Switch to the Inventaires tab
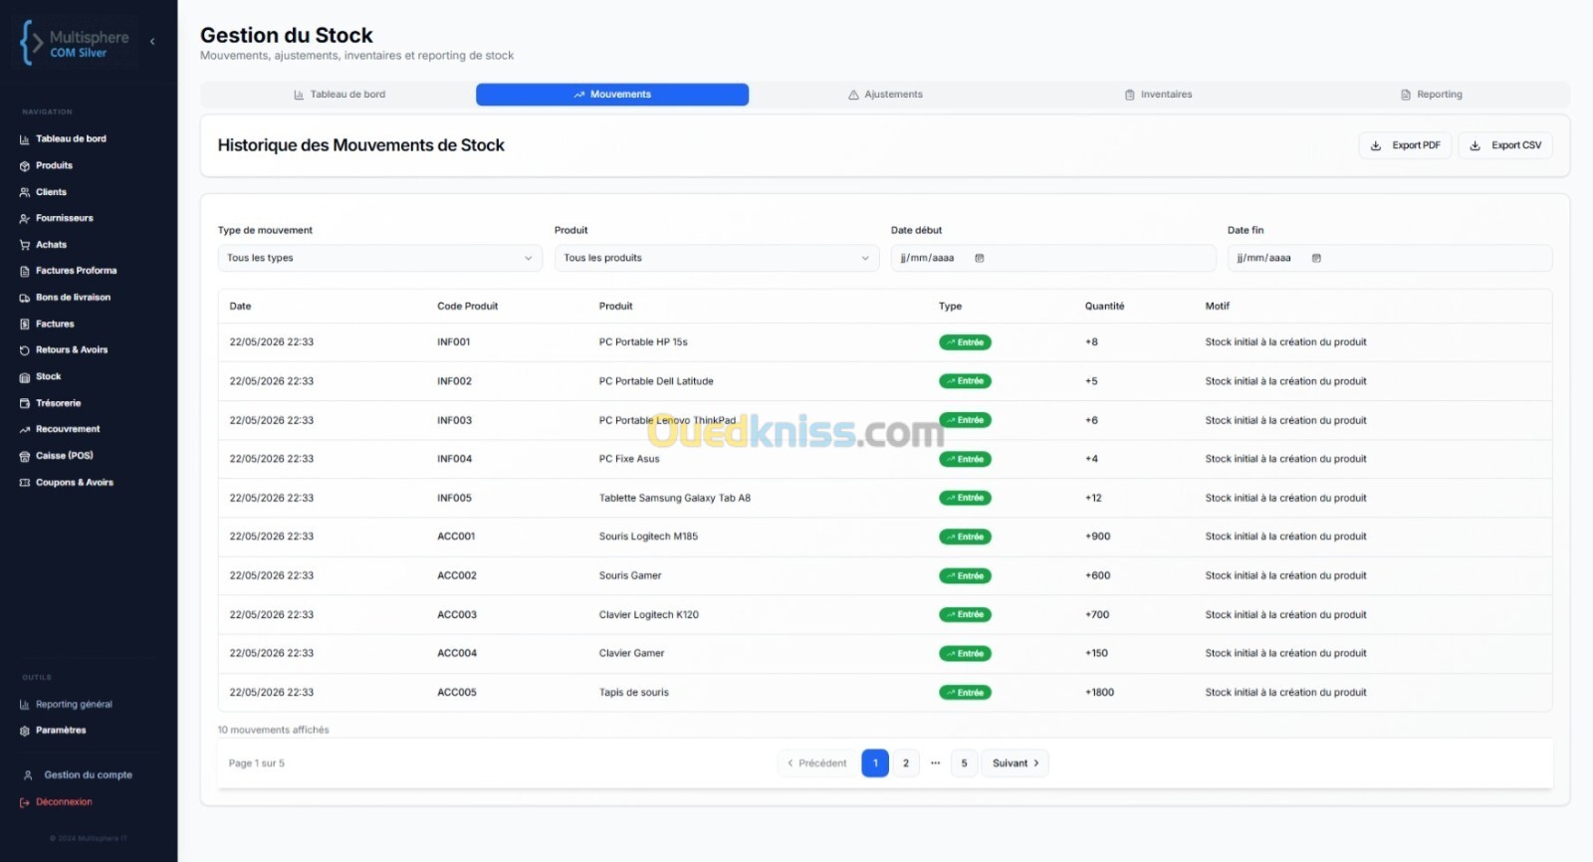This screenshot has height=862, width=1593. [x=1158, y=95]
